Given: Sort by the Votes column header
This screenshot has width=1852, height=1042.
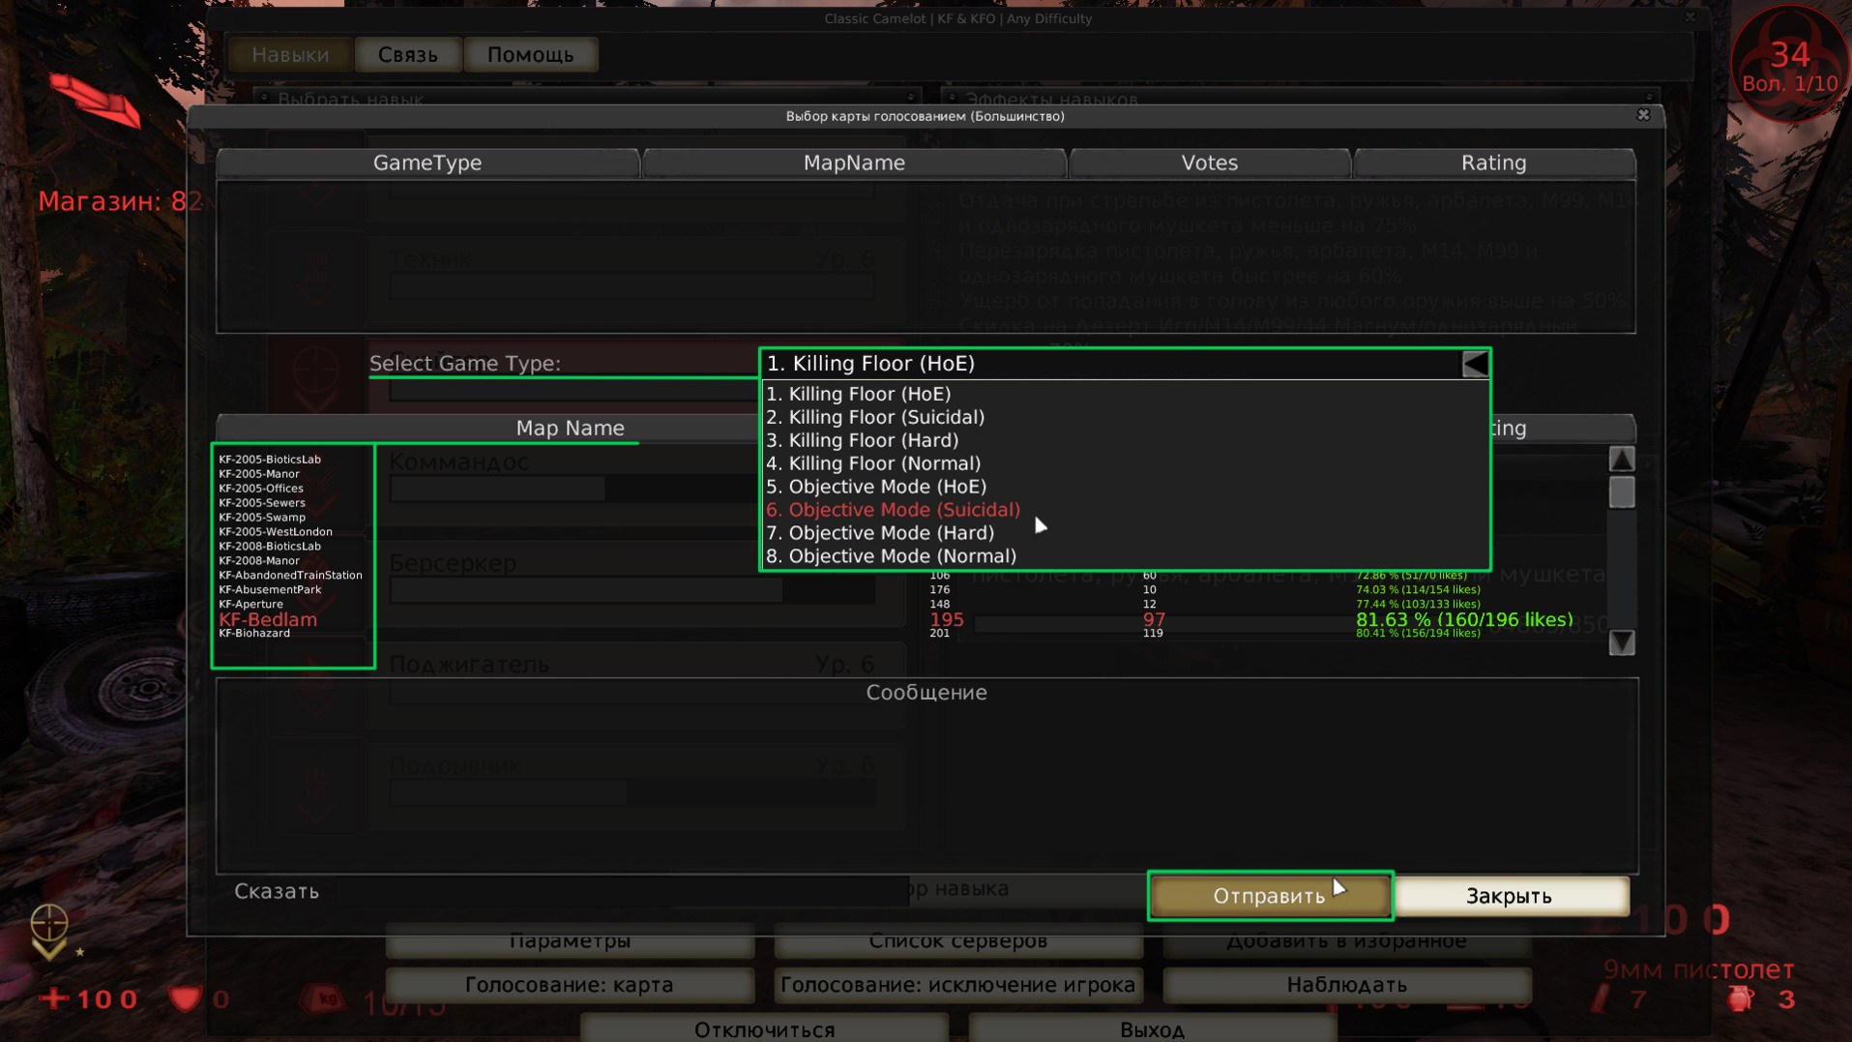Looking at the screenshot, I should click(1209, 163).
